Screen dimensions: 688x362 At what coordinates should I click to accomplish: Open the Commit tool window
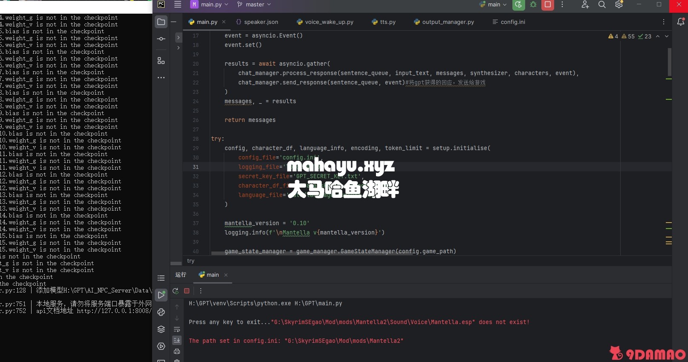[x=161, y=39]
